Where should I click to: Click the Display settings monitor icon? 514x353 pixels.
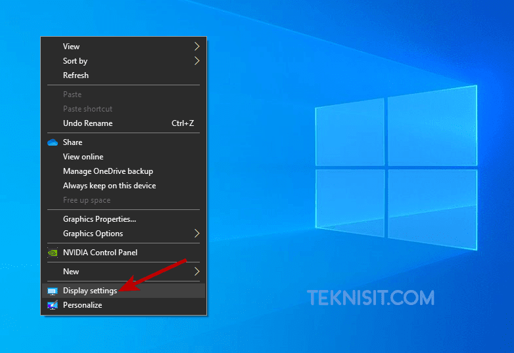53,291
